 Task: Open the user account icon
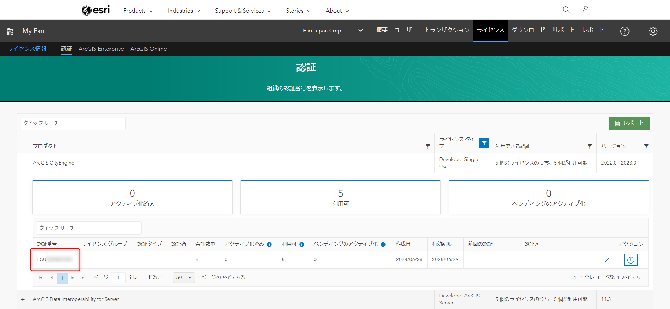click(586, 10)
